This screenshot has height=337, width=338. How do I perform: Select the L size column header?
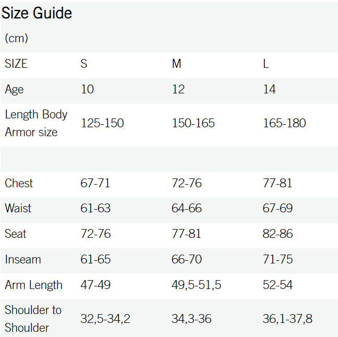(266, 64)
